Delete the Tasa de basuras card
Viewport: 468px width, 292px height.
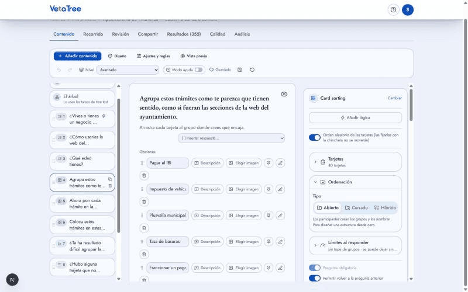144,254
